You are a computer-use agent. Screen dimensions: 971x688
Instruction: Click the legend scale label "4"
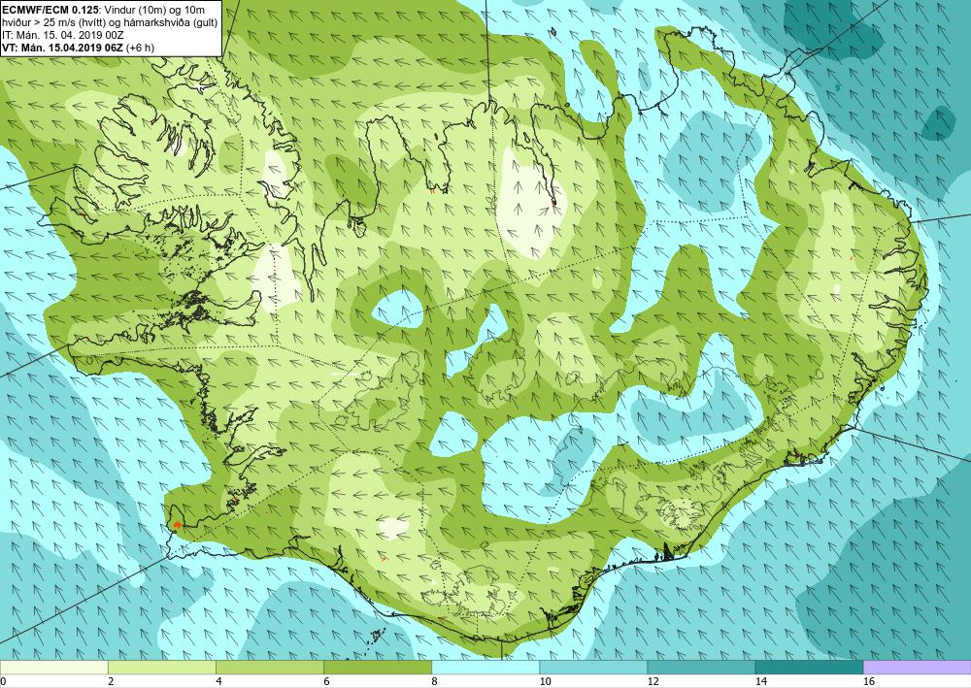(218, 681)
